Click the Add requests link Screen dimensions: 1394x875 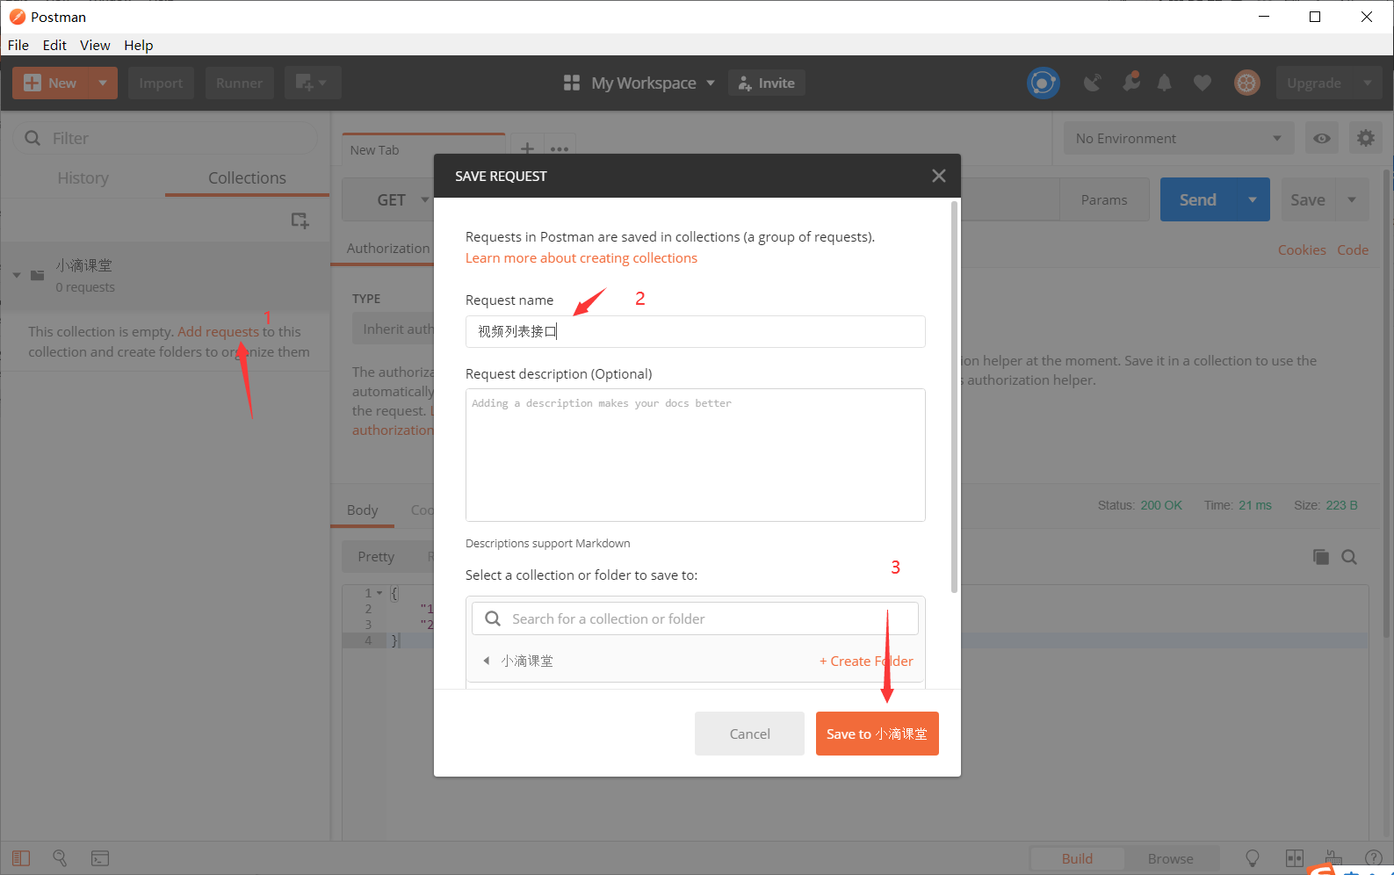[218, 331]
